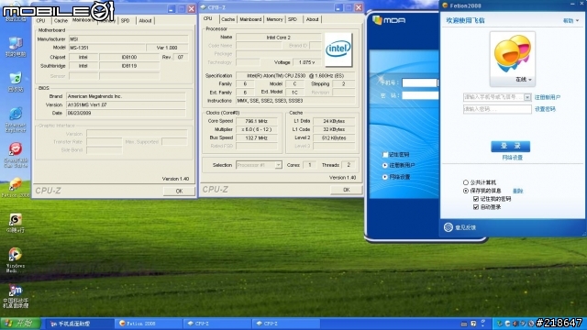This screenshot has width=587, height=330.
Task: Click the Voltage value 1.075 v
Action: click(307, 62)
